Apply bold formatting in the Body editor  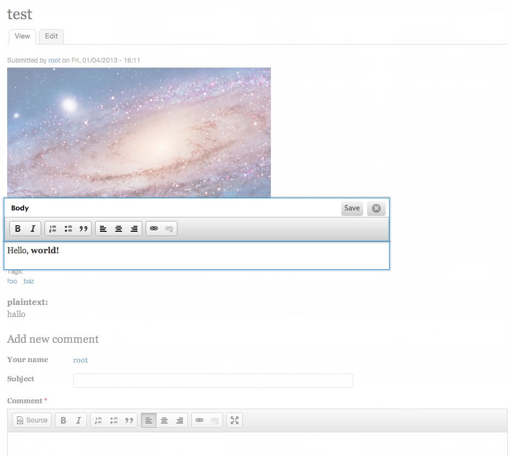click(x=18, y=228)
